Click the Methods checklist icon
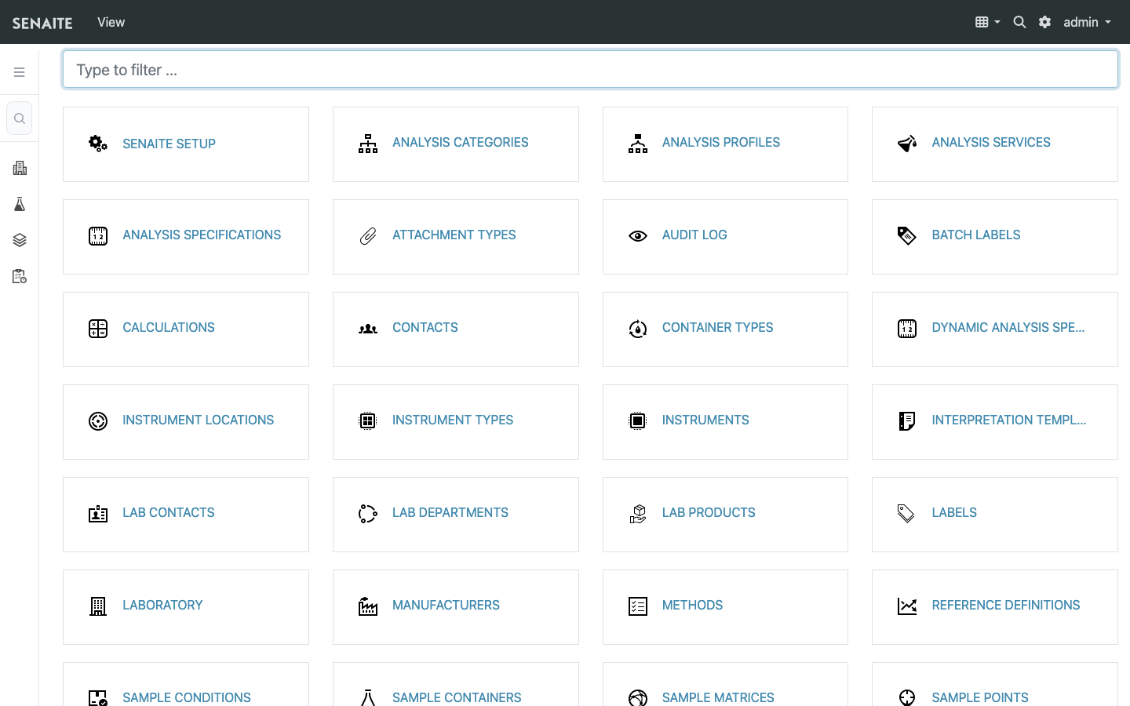This screenshot has width=1130, height=706. coord(638,606)
